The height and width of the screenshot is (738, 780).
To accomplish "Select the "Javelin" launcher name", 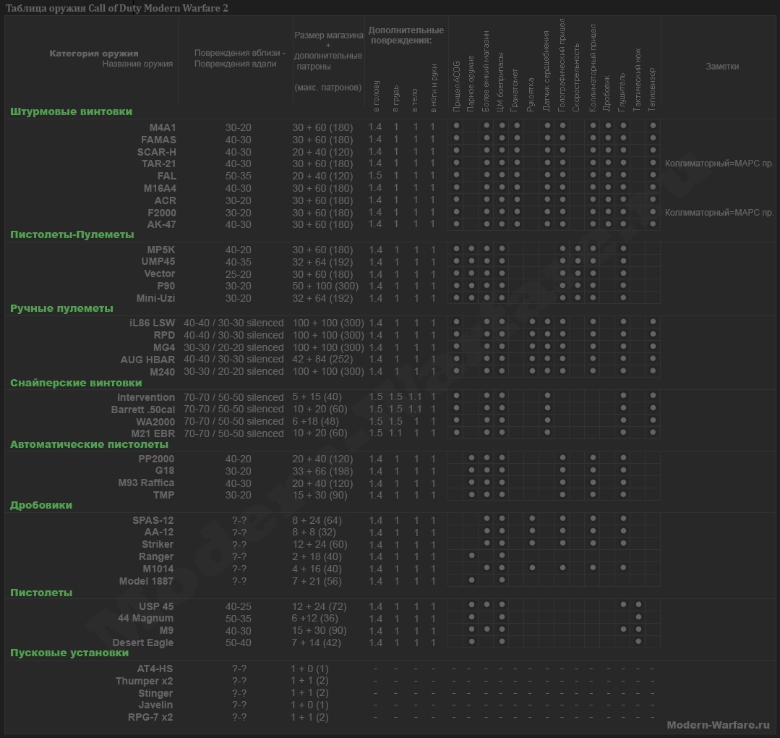I will [x=155, y=705].
